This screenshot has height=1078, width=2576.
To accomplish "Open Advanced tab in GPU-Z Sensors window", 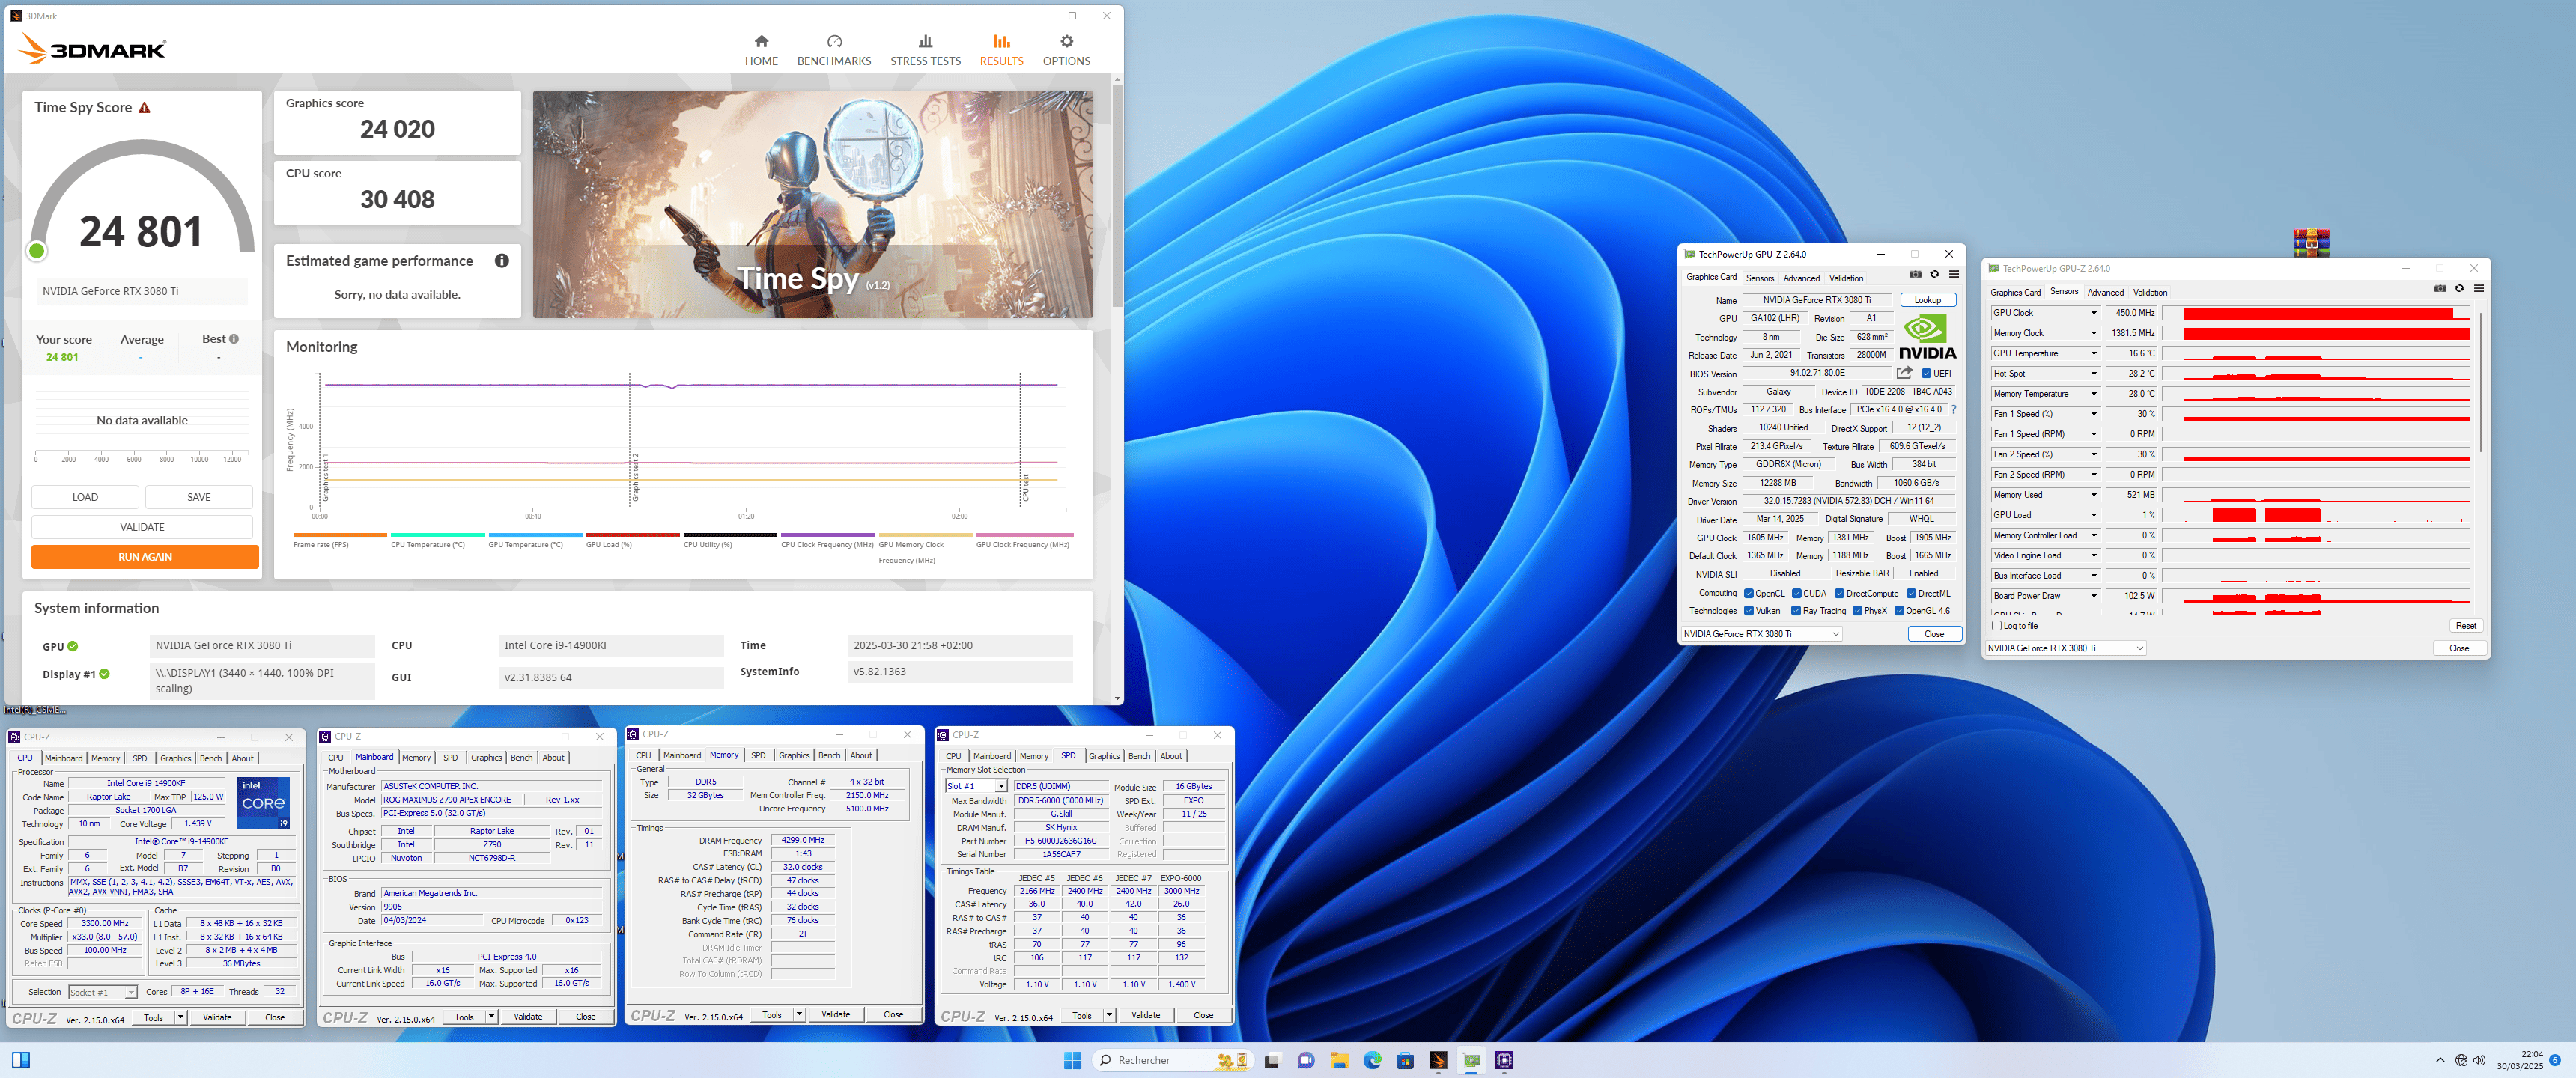I will coord(2105,293).
